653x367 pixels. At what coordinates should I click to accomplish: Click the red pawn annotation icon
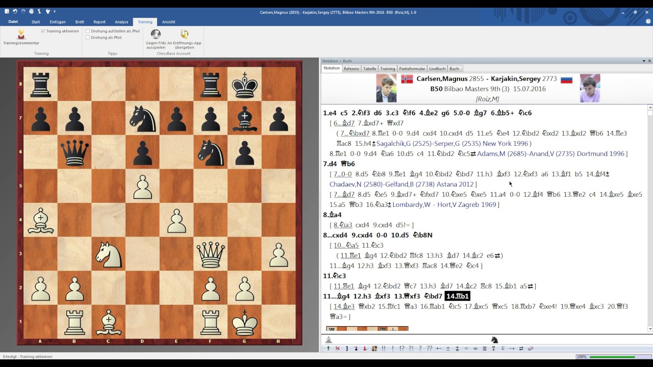[365, 349]
